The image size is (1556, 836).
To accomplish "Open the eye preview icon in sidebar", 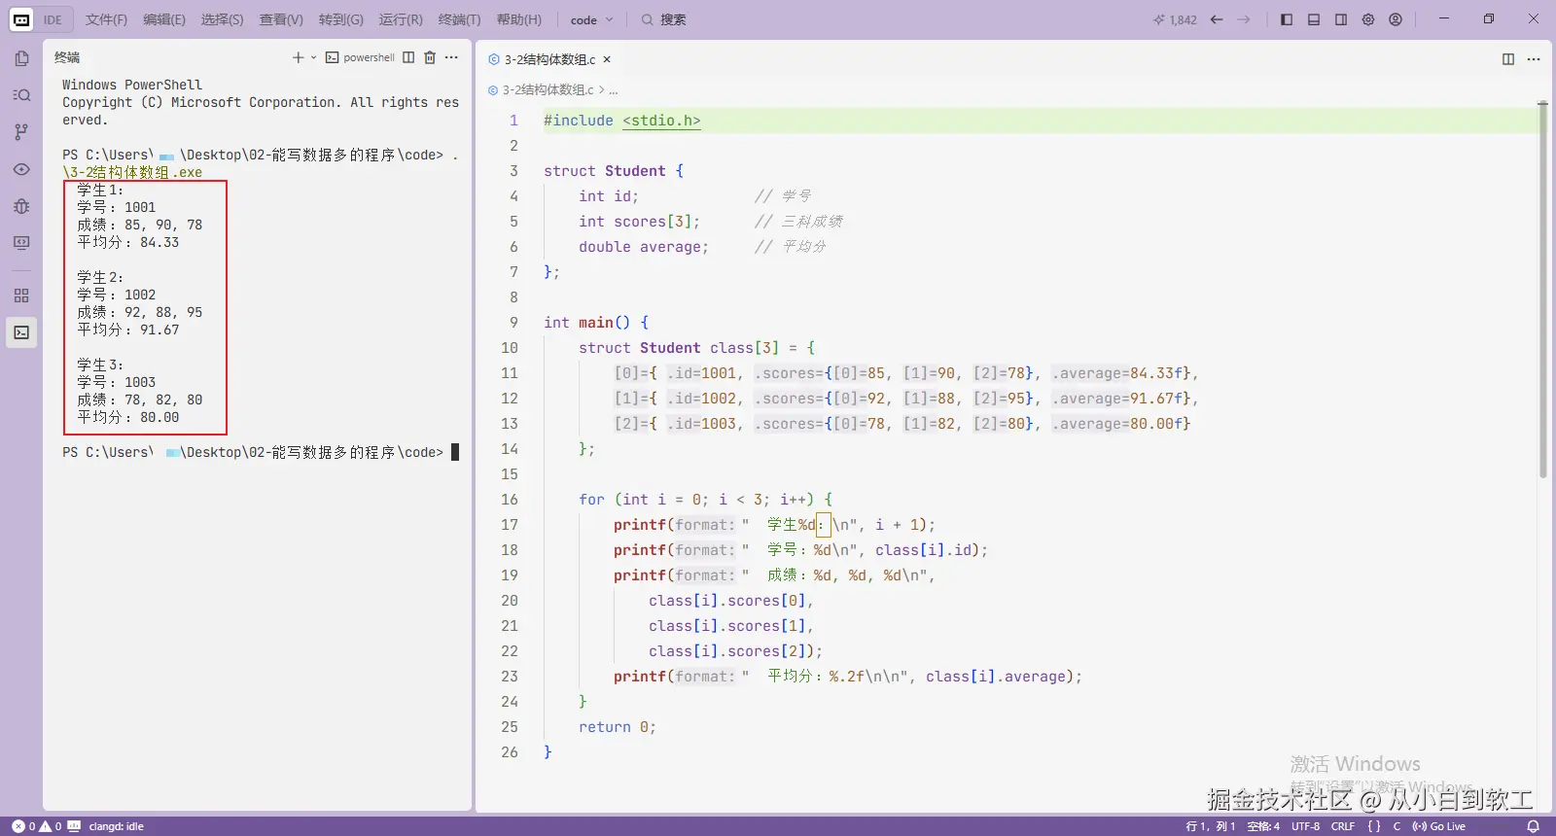I will pyautogui.click(x=21, y=169).
